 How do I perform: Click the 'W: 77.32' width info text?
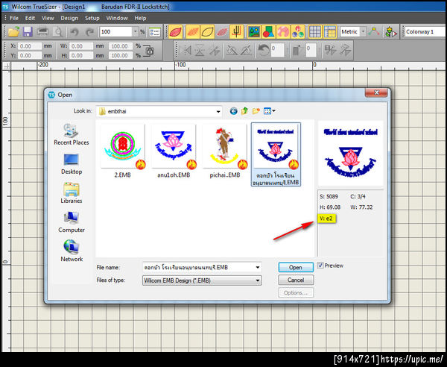361,207
